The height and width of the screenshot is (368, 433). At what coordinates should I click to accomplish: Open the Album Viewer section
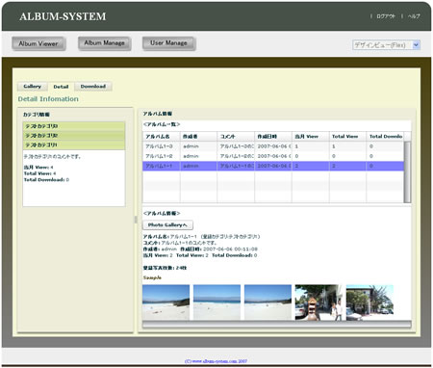38,43
